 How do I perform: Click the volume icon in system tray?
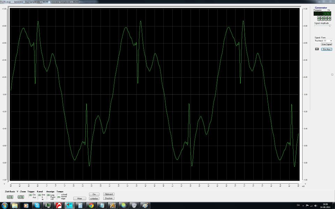[x=316, y=206]
